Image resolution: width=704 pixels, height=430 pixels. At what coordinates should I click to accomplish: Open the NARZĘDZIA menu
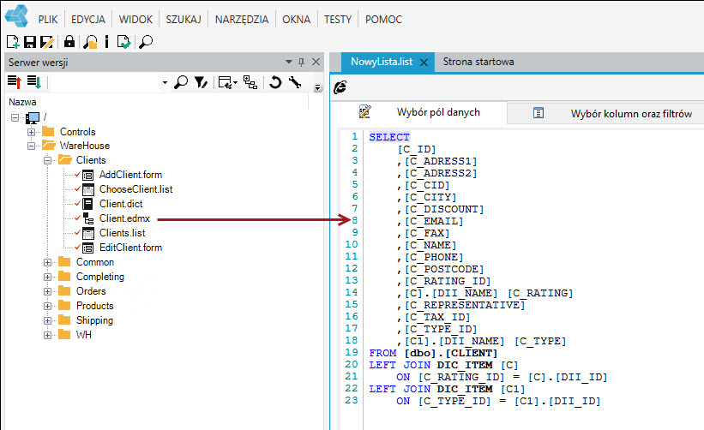coord(242,20)
